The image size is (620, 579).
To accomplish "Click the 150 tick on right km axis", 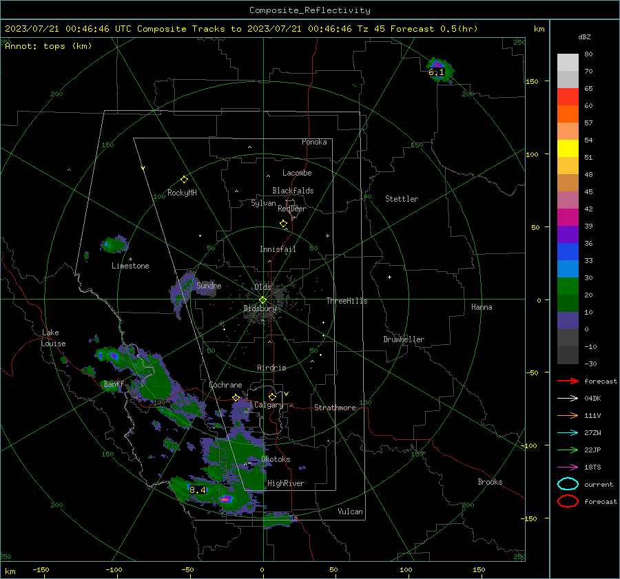I will (533, 81).
